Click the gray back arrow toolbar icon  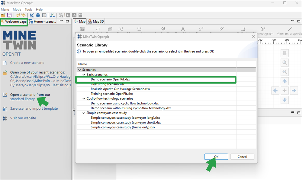pos(68,15)
